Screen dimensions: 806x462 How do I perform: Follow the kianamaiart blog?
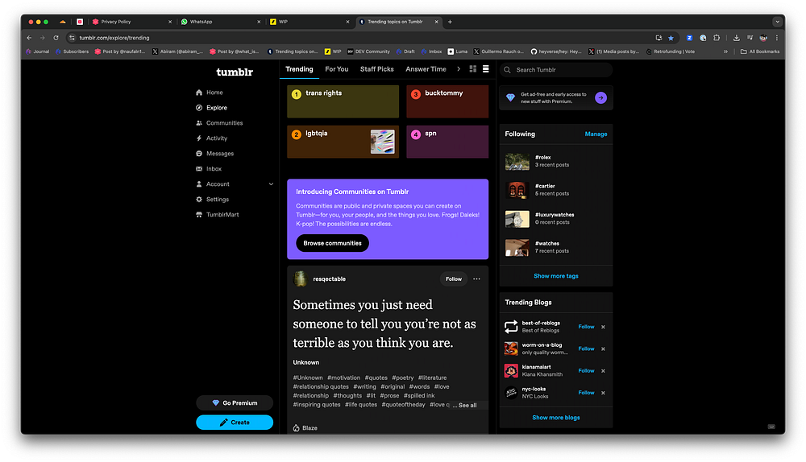(x=586, y=370)
